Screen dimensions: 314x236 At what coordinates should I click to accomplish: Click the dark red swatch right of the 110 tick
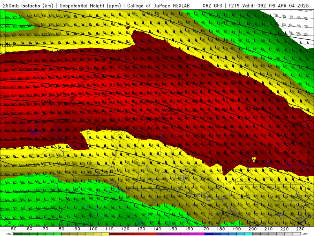click(x=113, y=234)
